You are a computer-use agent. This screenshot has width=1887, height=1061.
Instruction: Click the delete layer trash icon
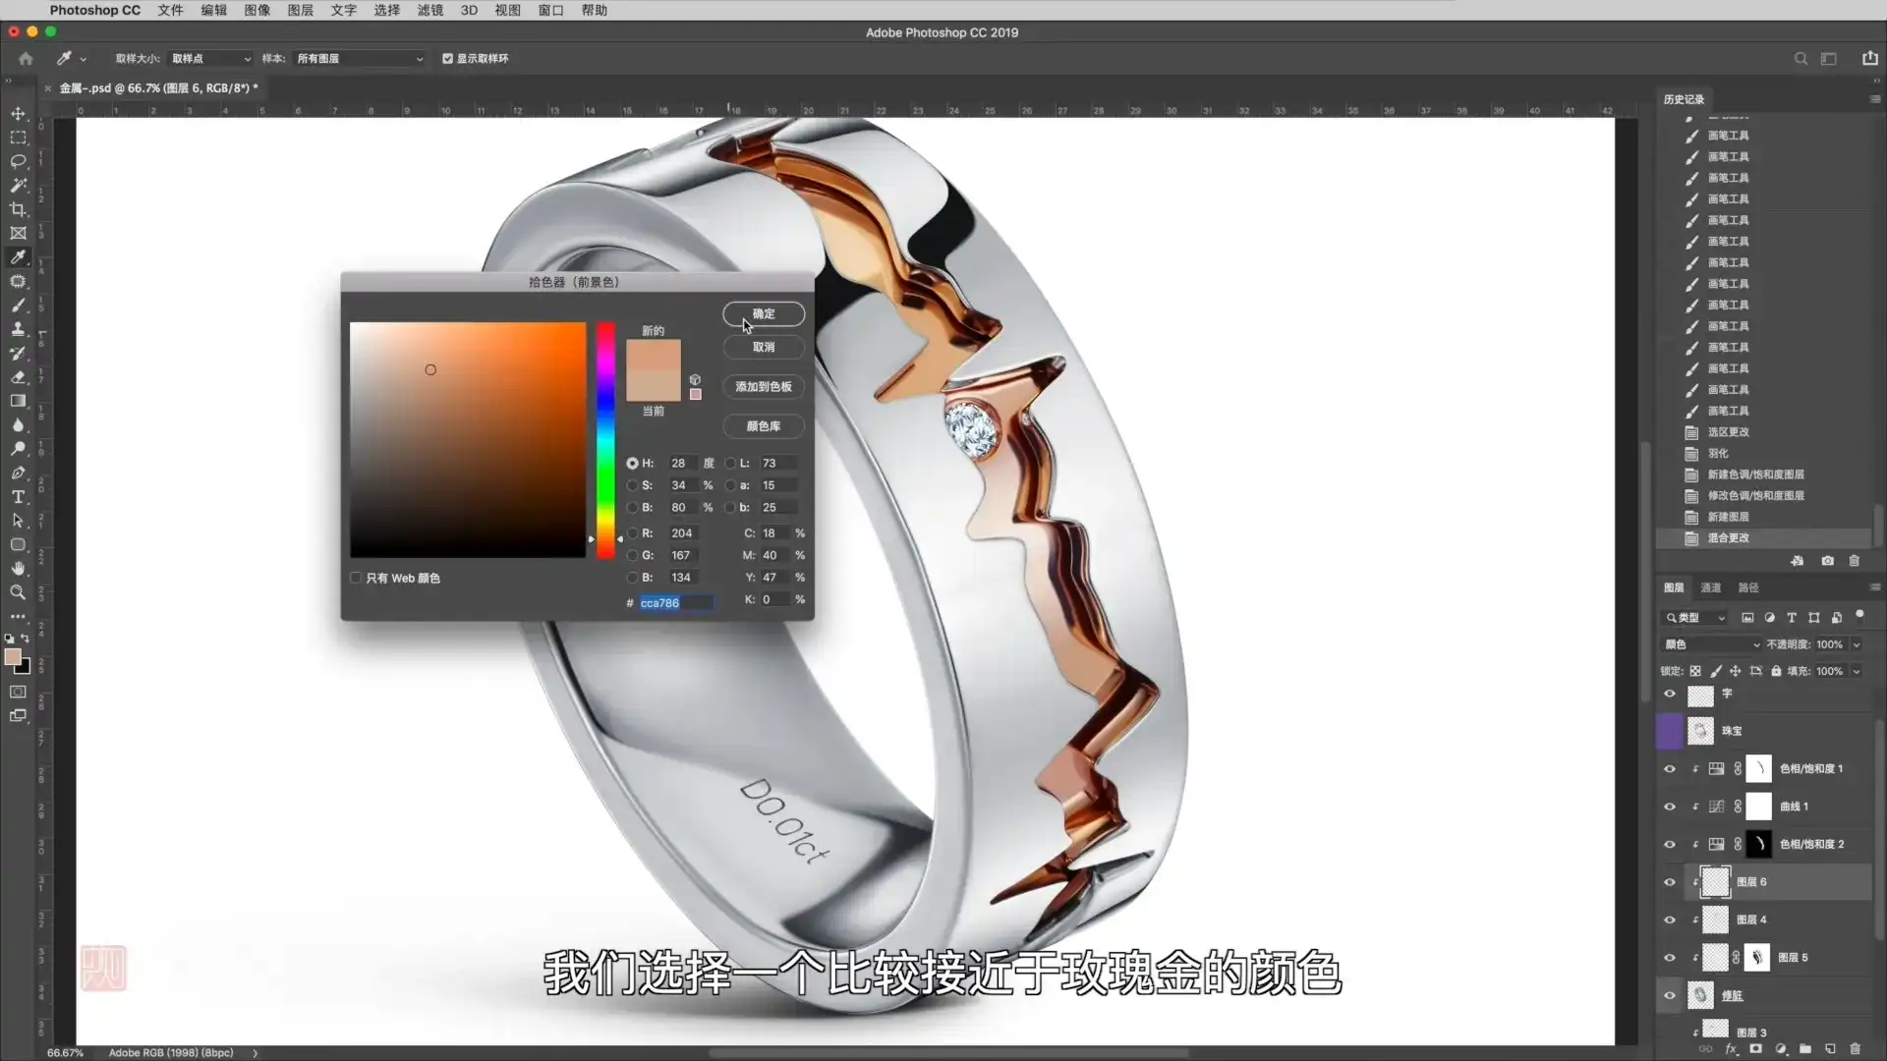[x=1855, y=1048]
